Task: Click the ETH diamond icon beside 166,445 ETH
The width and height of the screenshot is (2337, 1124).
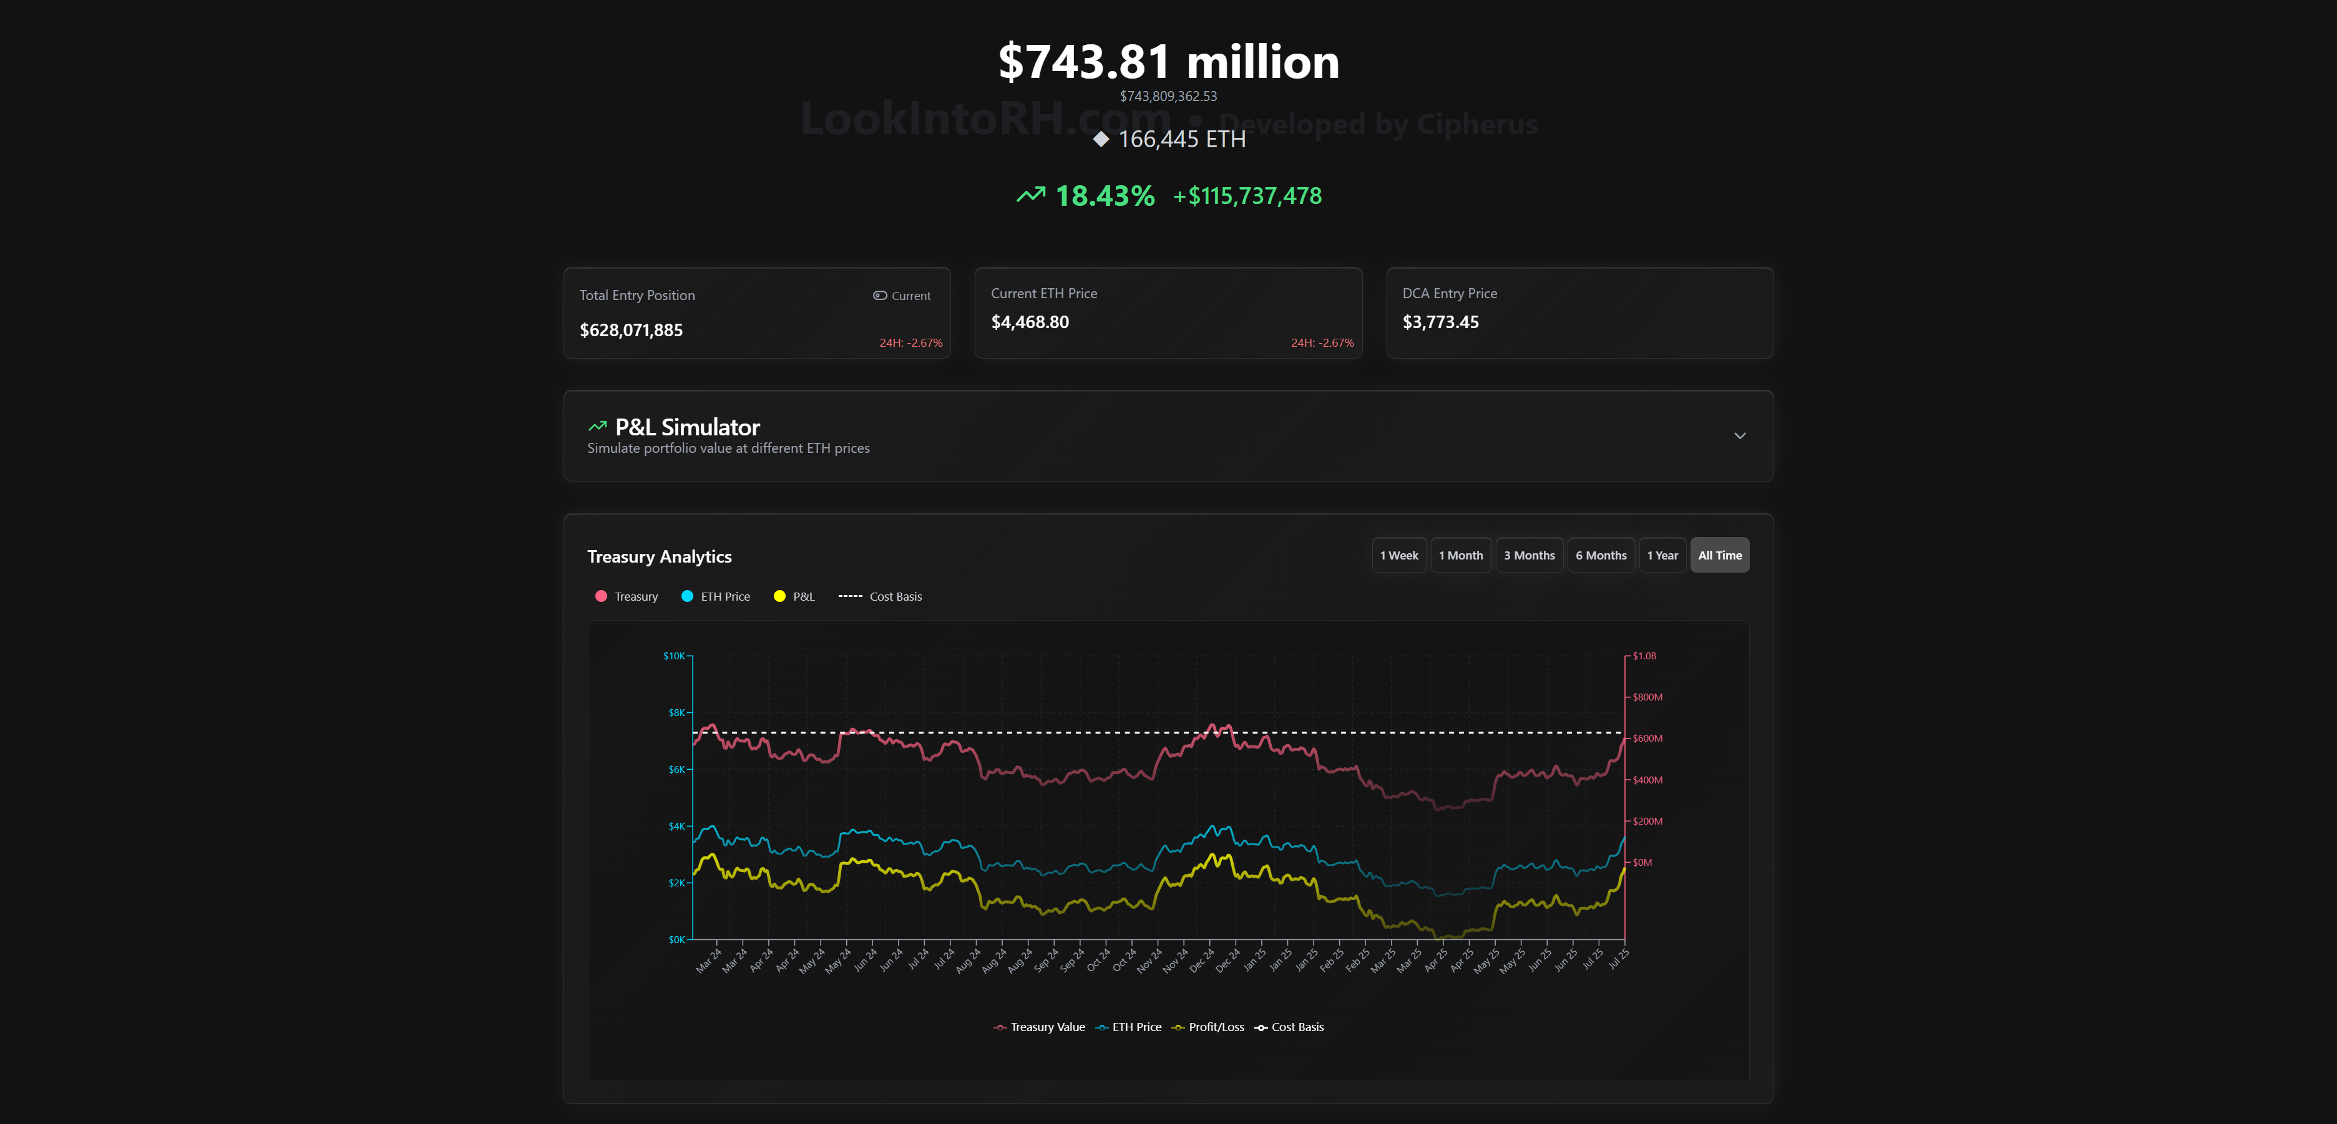Action: coord(1100,138)
